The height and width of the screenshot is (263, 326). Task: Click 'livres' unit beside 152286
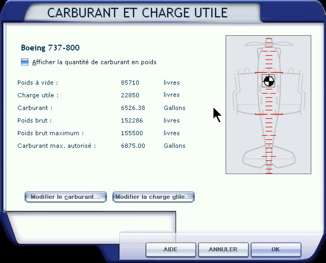click(x=171, y=120)
